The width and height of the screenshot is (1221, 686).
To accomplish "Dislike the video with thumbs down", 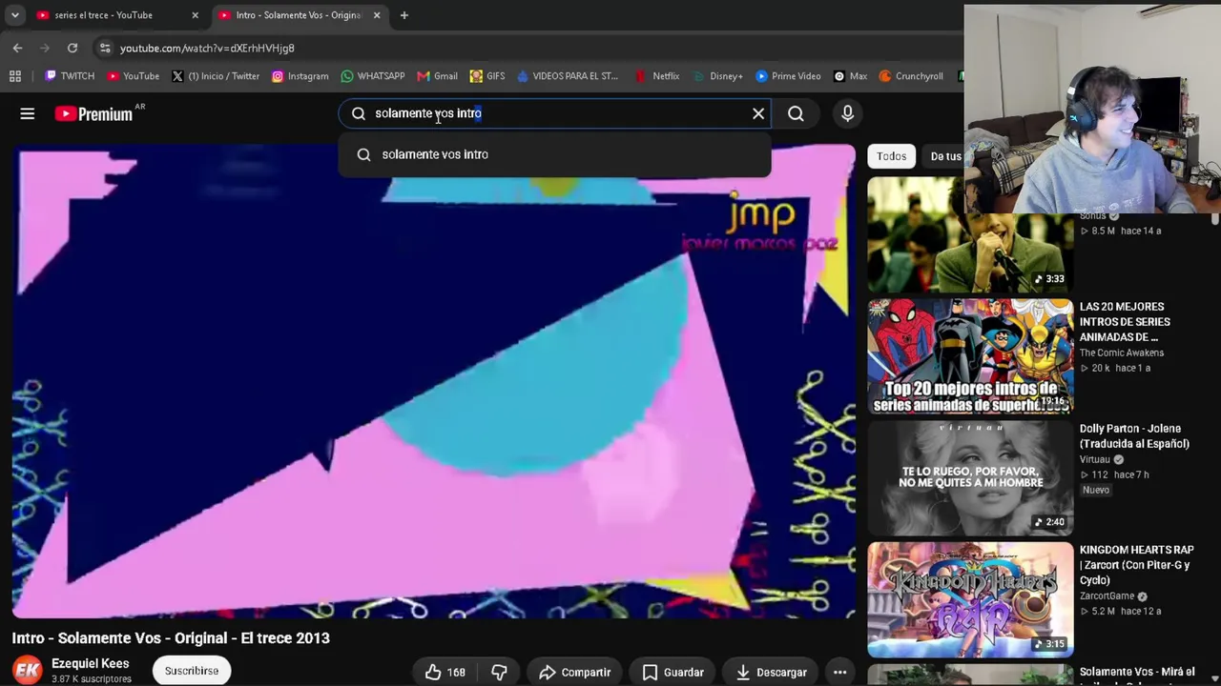I will pos(499,672).
